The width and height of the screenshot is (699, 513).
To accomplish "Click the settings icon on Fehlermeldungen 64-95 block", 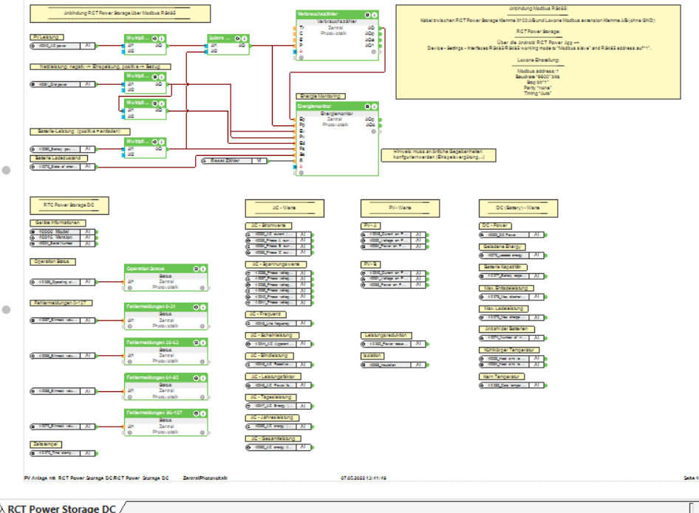I will click(x=196, y=378).
